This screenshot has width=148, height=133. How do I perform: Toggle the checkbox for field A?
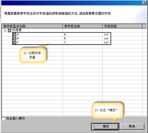click(15, 35)
